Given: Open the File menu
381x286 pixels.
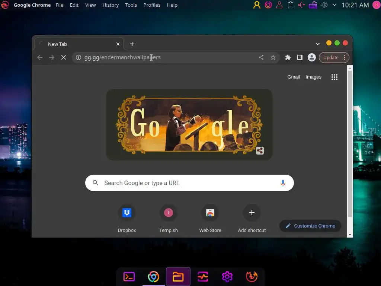Looking at the screenshot, I should coord(59,5).
